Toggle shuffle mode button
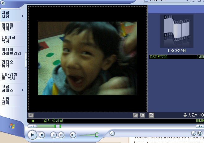 112,133
